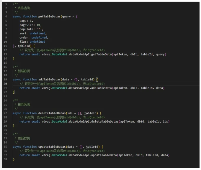The height and width of the screenshot is (170, 201).
Task: Click the sort property key
Action: coord(23,33)
